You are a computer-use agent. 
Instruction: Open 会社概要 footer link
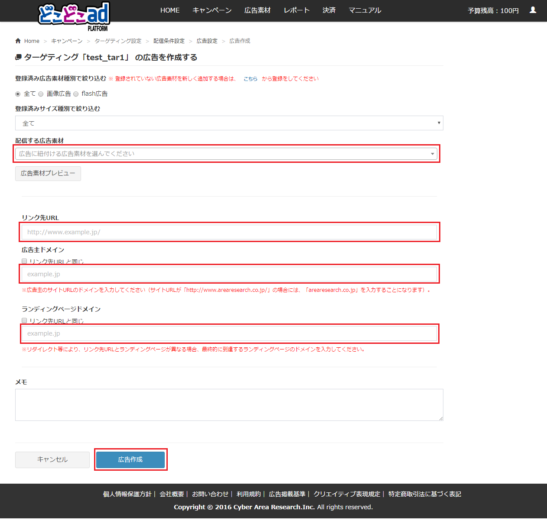tap(172, 494)
